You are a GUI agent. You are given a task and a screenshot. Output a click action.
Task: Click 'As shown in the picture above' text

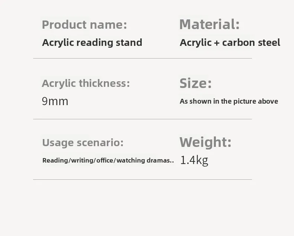point(229,101)
